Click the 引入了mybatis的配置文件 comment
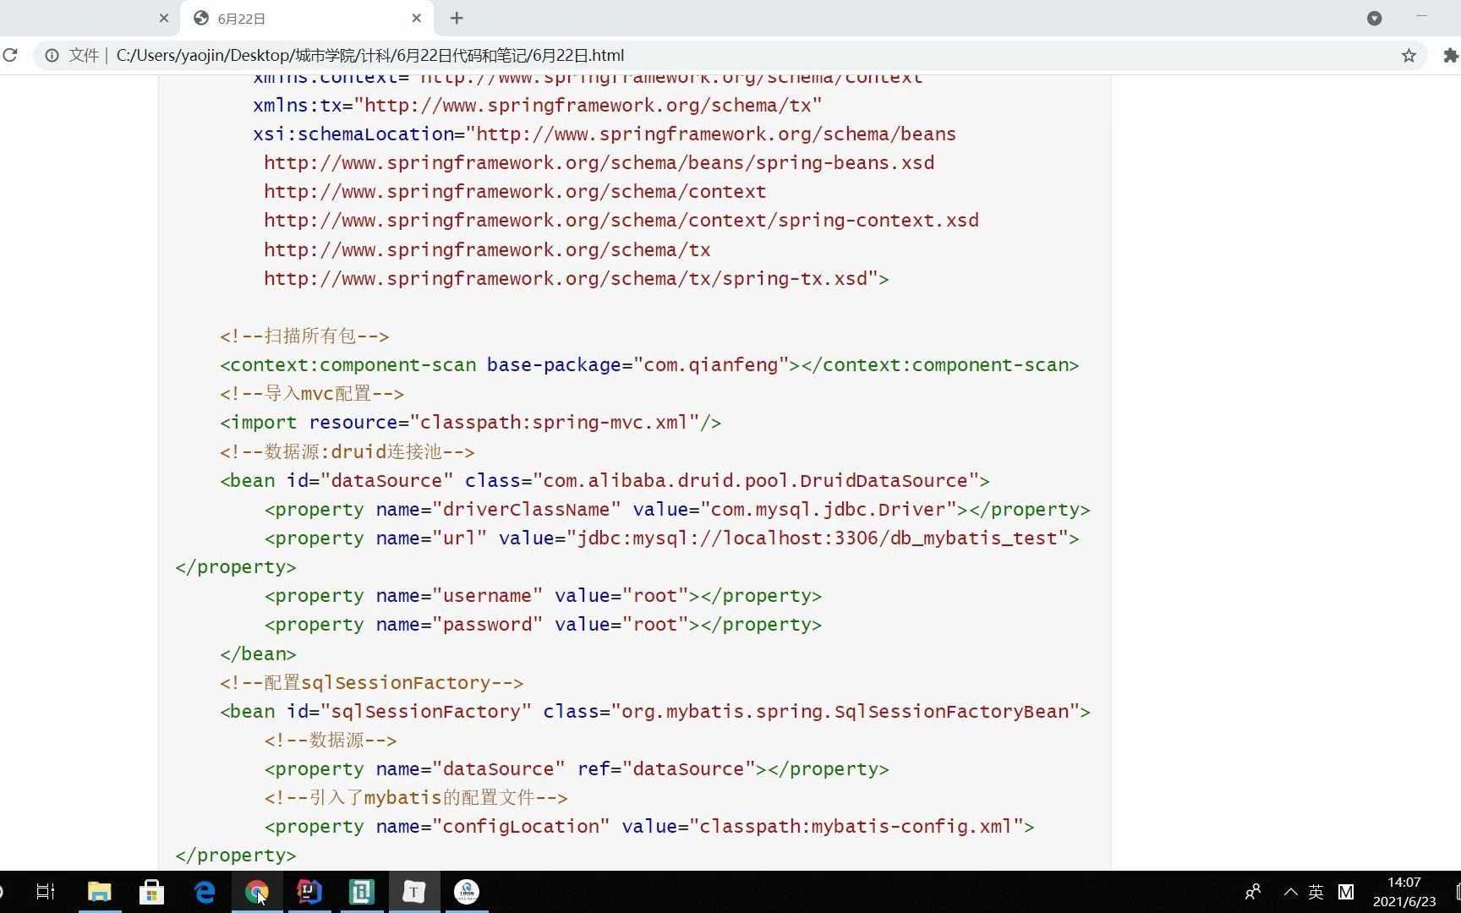The image size is (1461, 913). tap(416, 798)
